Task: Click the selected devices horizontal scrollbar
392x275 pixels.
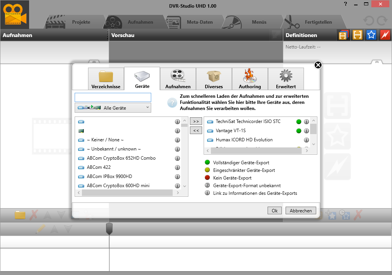Action: (256, 151)
